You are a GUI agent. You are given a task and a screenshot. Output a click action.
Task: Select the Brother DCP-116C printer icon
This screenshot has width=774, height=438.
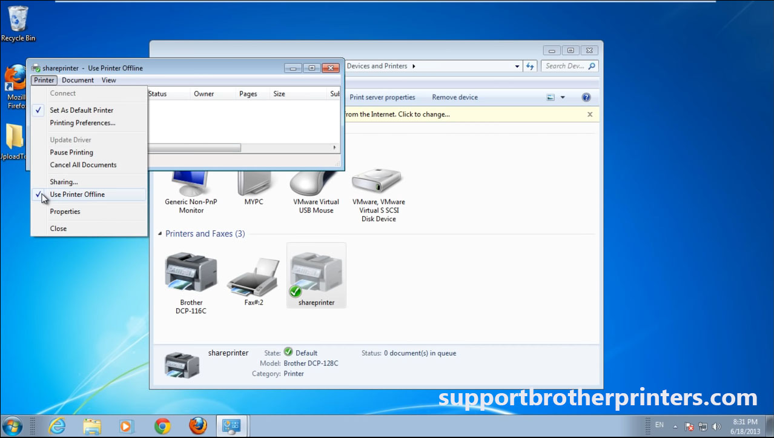(x=190, y=271)
